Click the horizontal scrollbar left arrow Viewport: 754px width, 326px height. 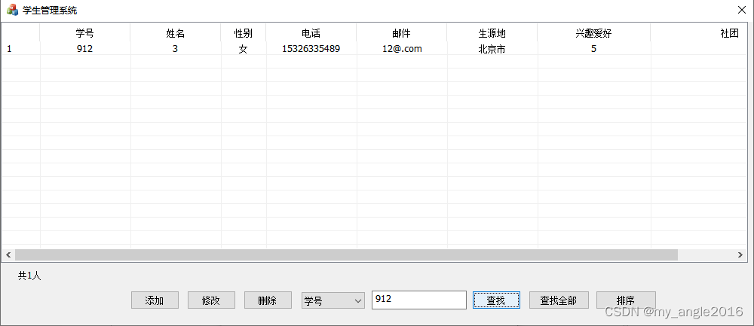8,255
